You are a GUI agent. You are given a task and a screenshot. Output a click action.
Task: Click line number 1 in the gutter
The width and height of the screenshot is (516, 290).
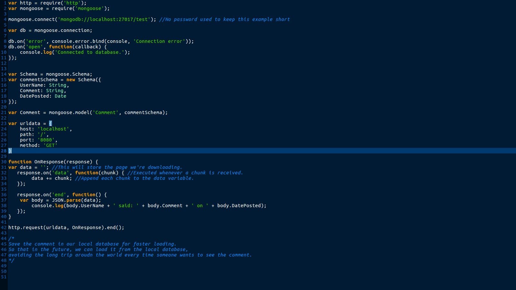tap(5, 3)
